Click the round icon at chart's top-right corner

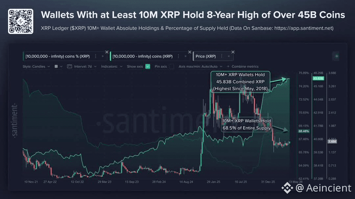point(337,56)
